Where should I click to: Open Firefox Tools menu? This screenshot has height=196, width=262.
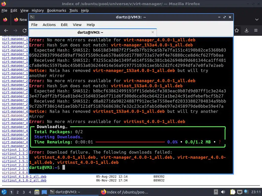tap(73, 10)
